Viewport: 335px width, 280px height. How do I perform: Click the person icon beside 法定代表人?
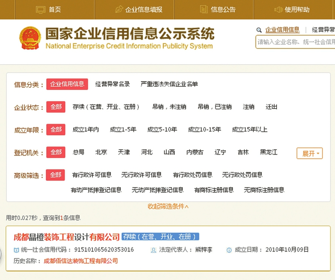click(153, 250)
